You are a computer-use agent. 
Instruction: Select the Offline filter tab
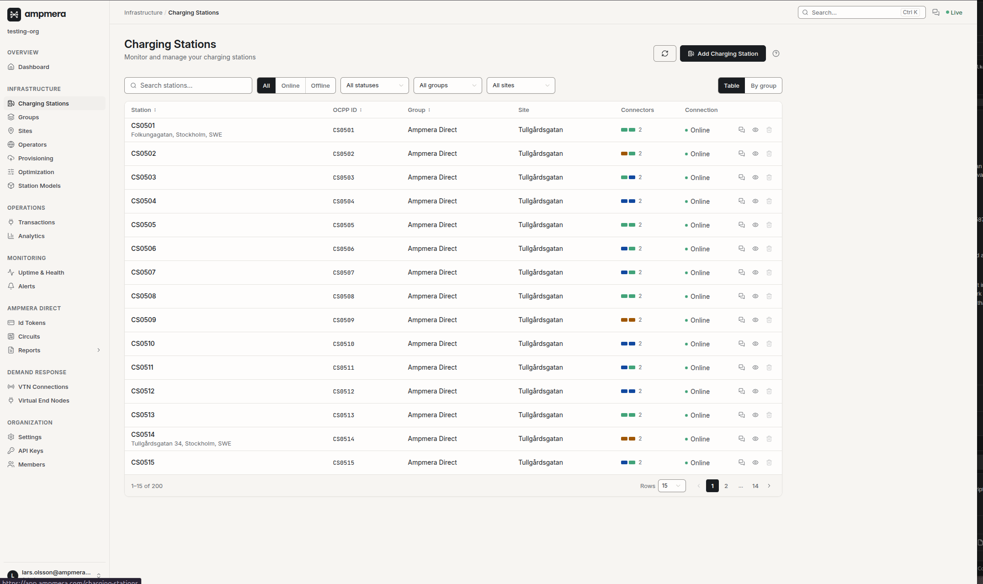320,85
